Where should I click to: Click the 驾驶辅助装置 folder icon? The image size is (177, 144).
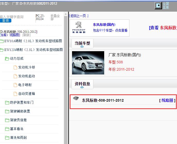click(7, 111)
